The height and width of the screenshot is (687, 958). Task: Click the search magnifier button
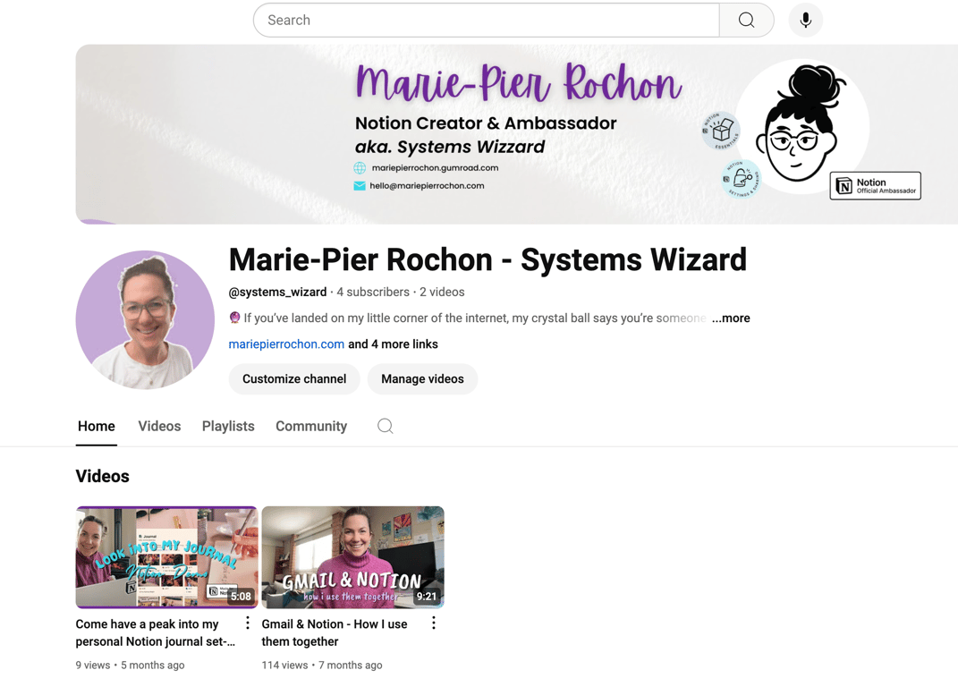tap(746, 21)
